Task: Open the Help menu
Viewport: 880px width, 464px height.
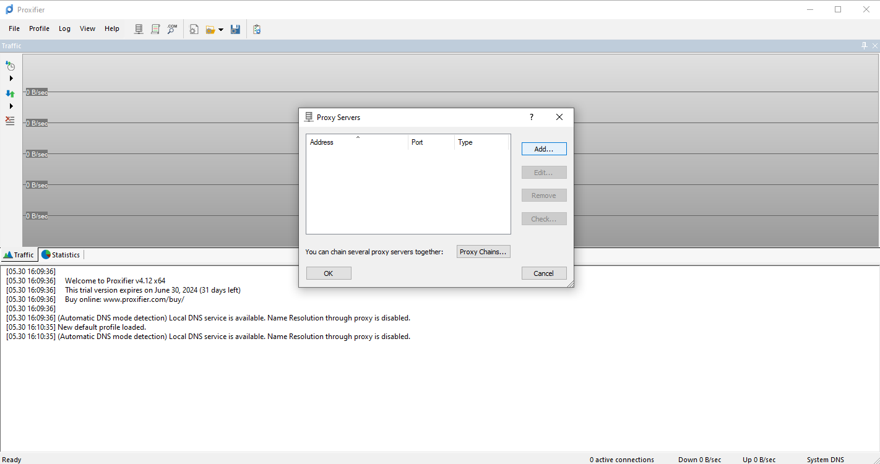Action: click(x=112, y=28)
